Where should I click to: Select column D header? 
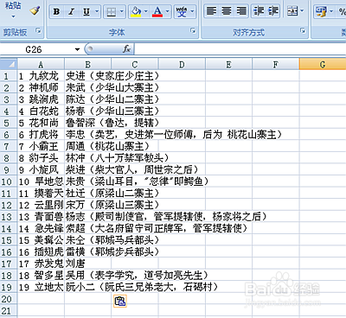(x=182, y=64)
